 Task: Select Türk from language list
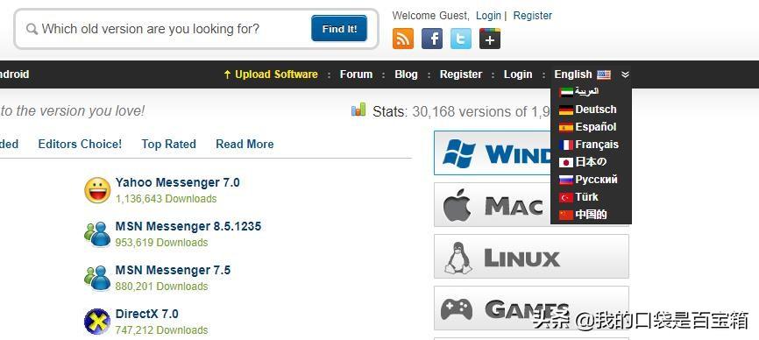[x=586, y=197]
